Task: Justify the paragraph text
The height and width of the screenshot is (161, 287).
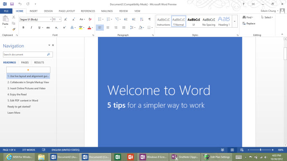Action: [124, 28]
